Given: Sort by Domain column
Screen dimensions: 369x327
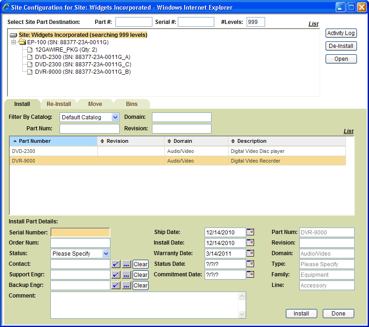Looking at the screenshot, I should point(196,141).
